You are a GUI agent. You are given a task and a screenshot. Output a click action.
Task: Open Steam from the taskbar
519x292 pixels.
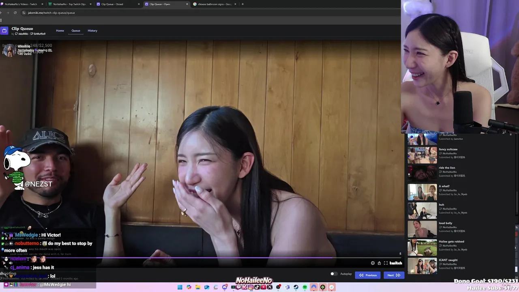[x=296, y=287]
